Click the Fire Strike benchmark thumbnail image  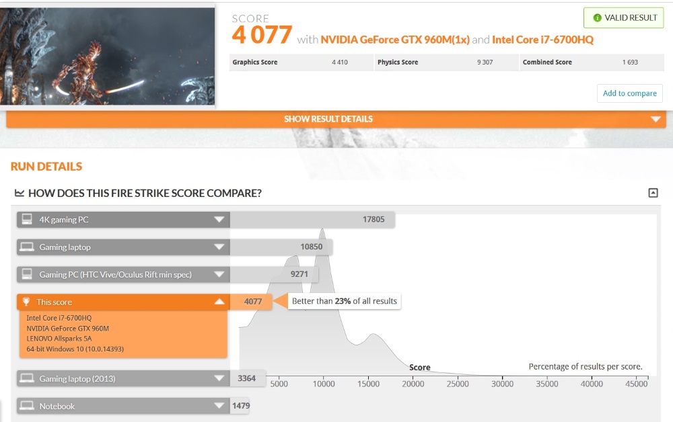(107, 55)
